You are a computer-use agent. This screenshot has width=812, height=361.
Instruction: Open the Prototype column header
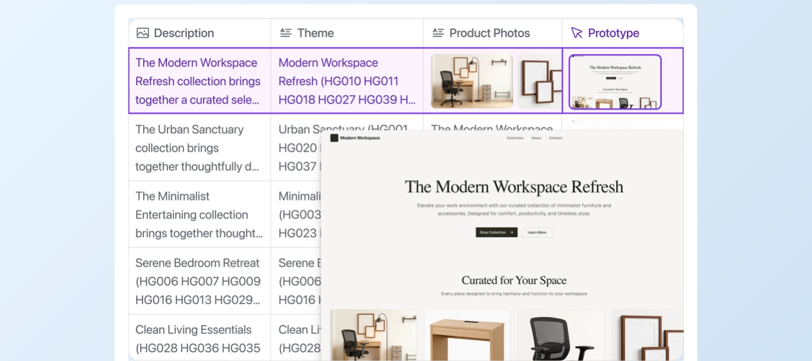pos(623,33)
